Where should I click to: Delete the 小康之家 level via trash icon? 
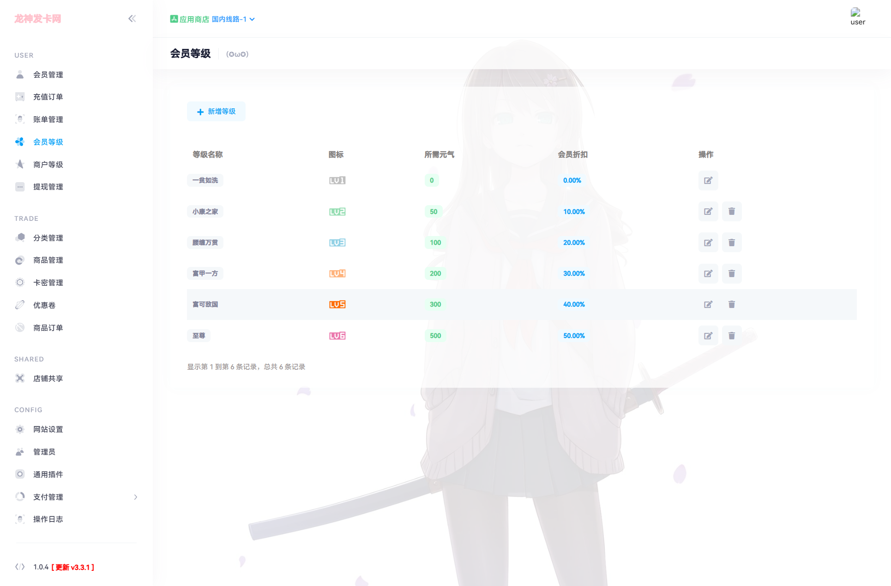pos(732,211)
